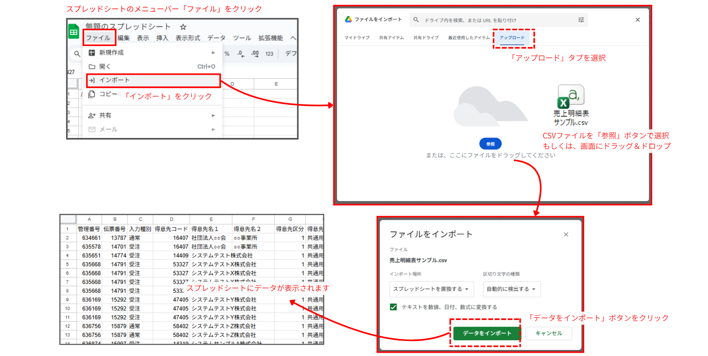Open the スプレッドシートを置換する dropdown
The image size is (708, 356).
(432, 289)
